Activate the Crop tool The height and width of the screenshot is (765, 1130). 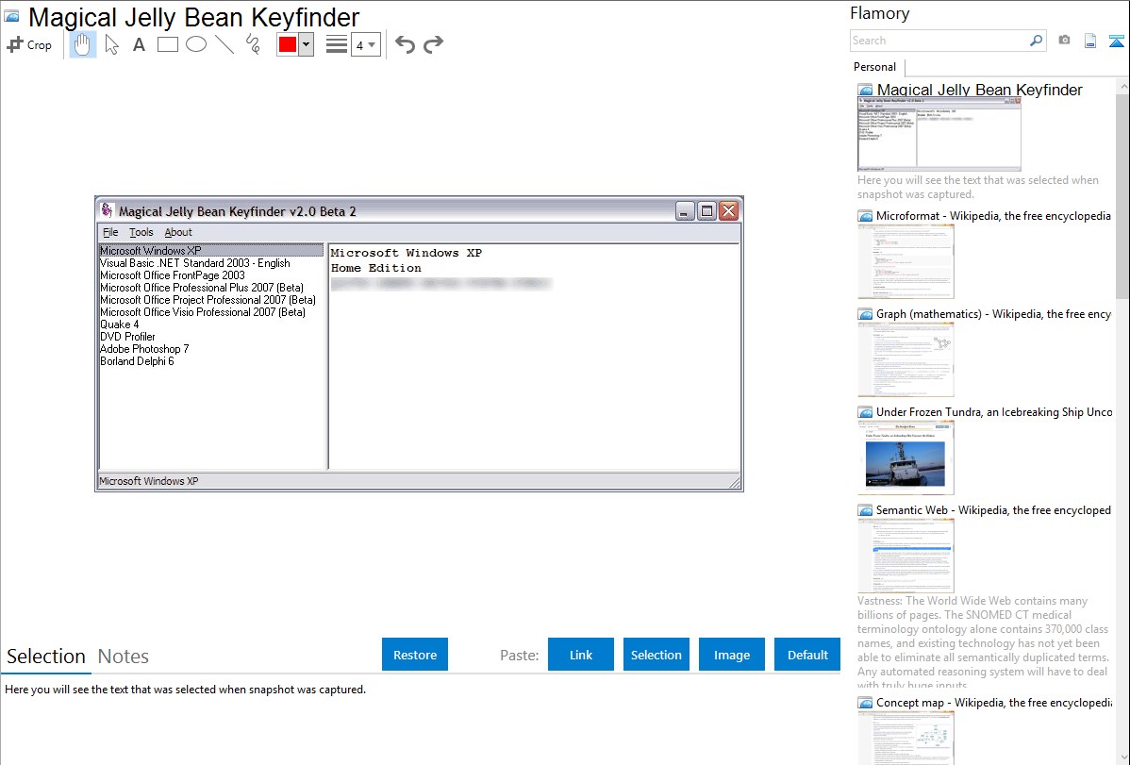click(29, 44)
